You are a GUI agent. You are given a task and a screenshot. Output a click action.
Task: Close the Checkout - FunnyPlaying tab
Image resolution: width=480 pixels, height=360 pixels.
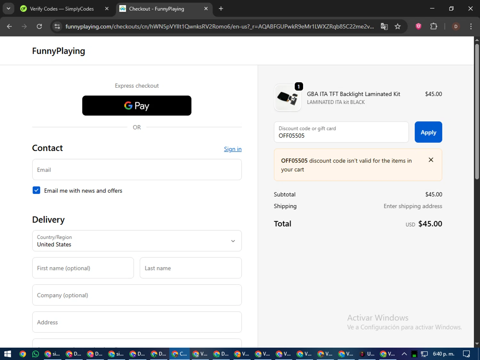point(206,9)
